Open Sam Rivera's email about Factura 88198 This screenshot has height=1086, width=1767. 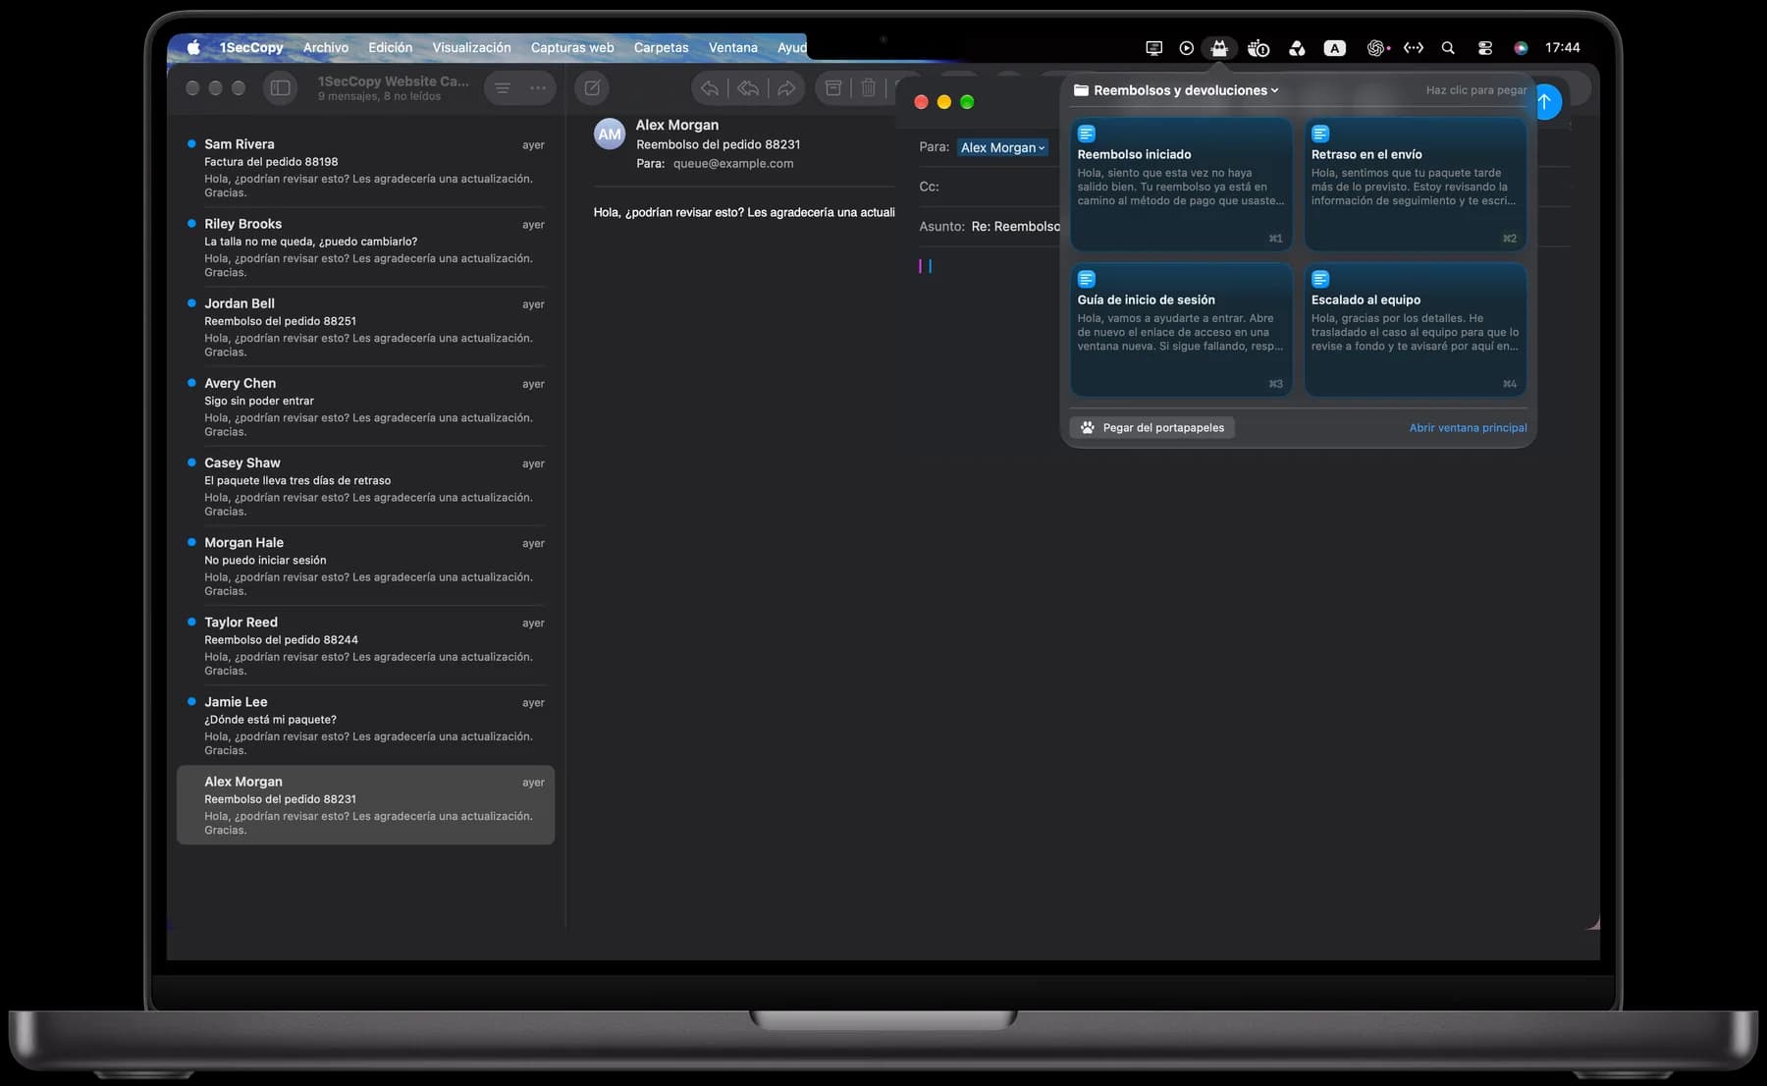click(x=365, y=167)
